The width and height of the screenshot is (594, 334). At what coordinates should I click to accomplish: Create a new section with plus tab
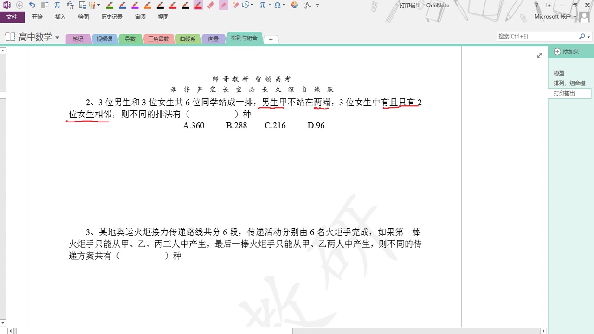[x=271, y=39]
